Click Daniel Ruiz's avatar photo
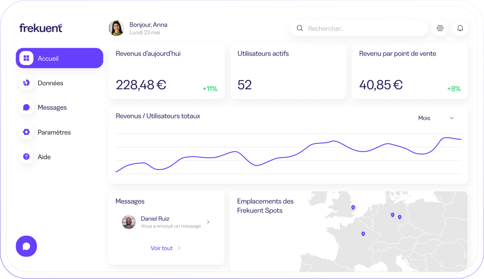 click(x=128, y=222)
